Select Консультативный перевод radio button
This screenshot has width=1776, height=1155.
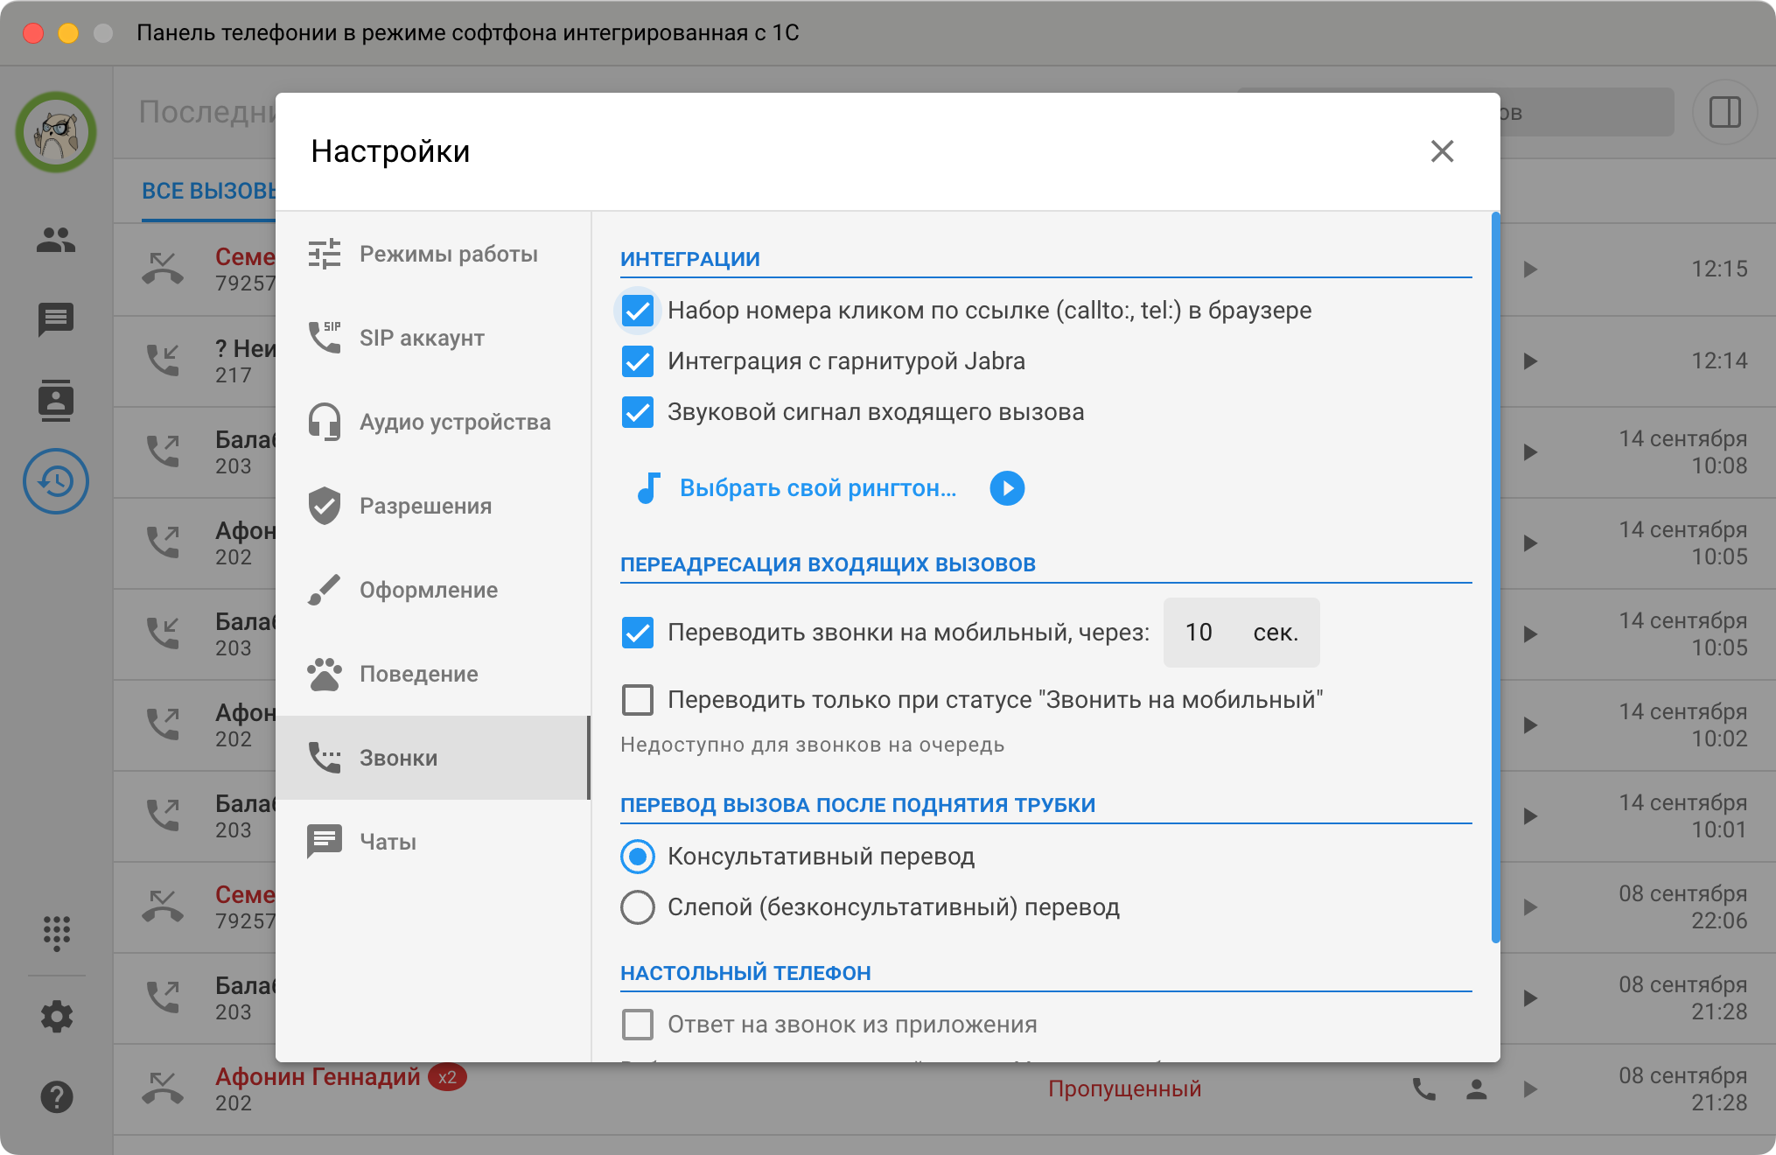tap(638, 857)
